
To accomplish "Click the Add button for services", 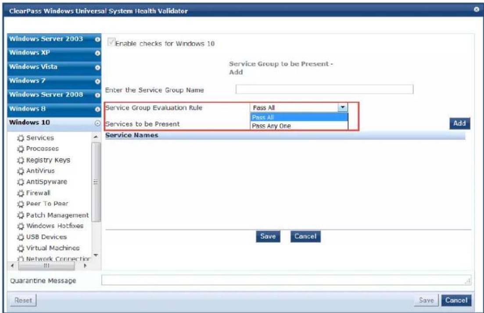I will (x=459, y=123).
